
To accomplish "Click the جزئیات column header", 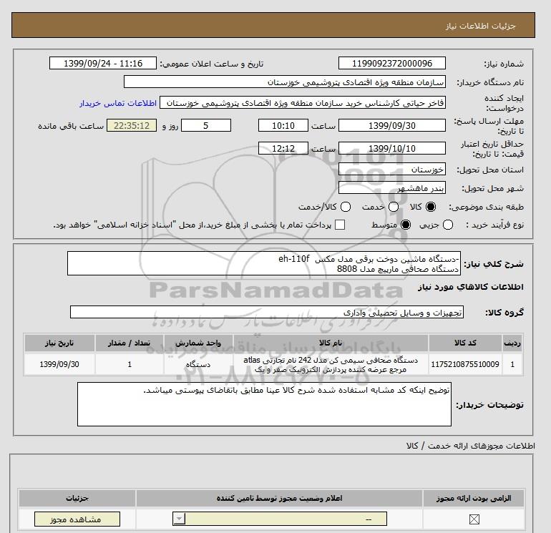I will [x=77, y=498].
